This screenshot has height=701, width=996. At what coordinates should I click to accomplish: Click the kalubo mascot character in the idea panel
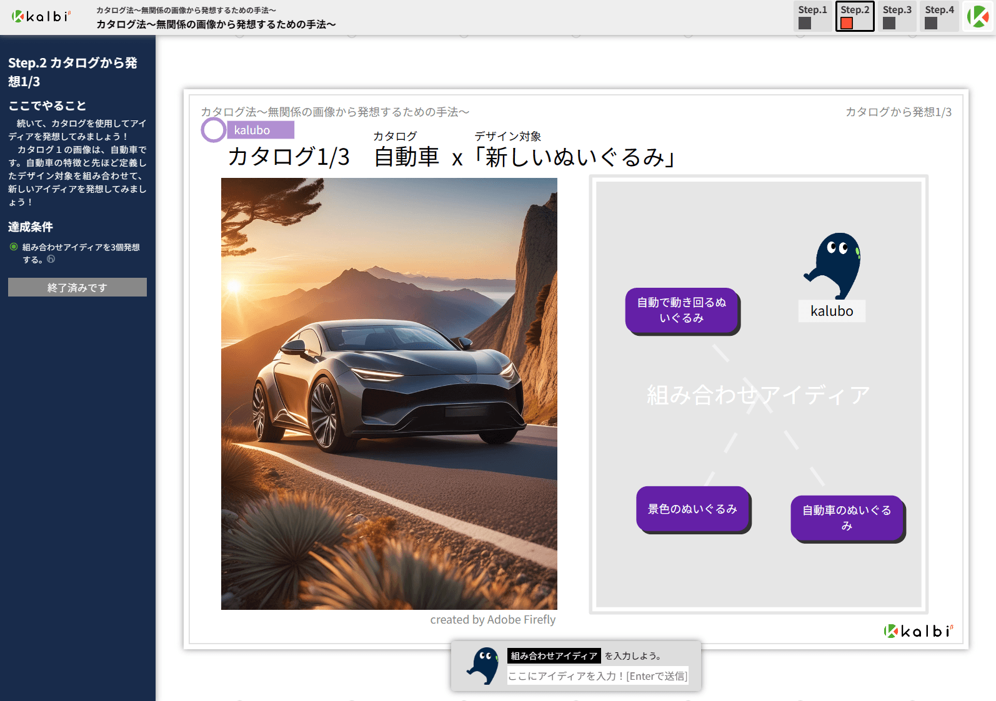tap(833, 266)
